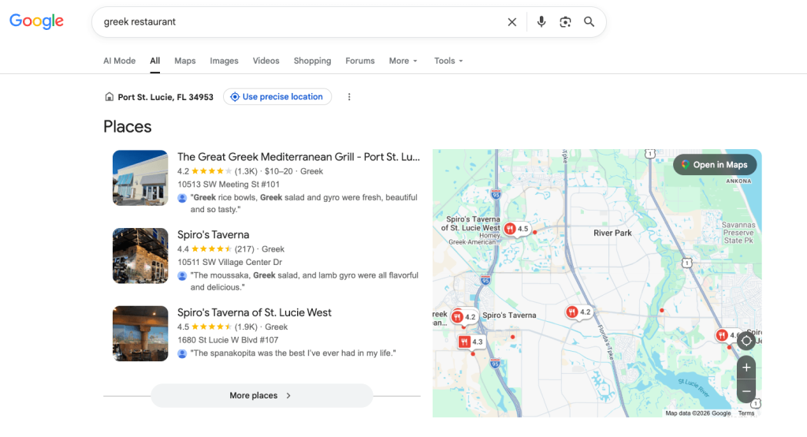Zoom out on the map

point(746,391)
